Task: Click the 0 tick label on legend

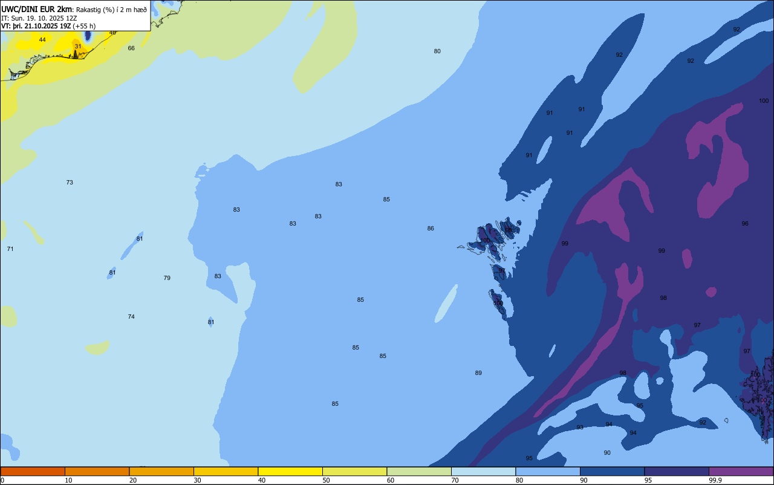Action: 2,480
